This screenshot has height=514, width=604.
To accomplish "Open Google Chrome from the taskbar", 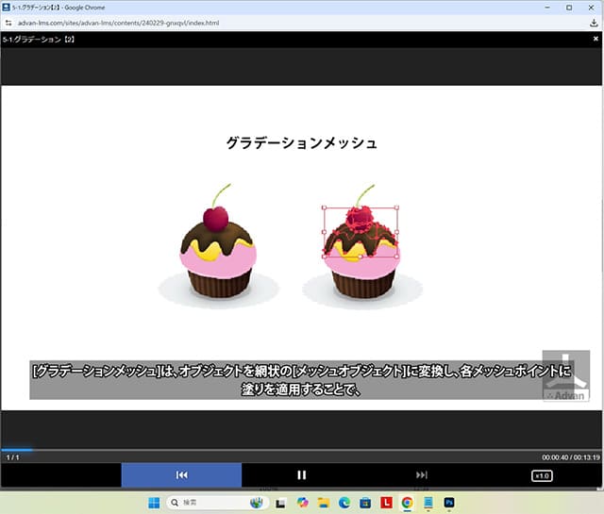I will point(407,503).
